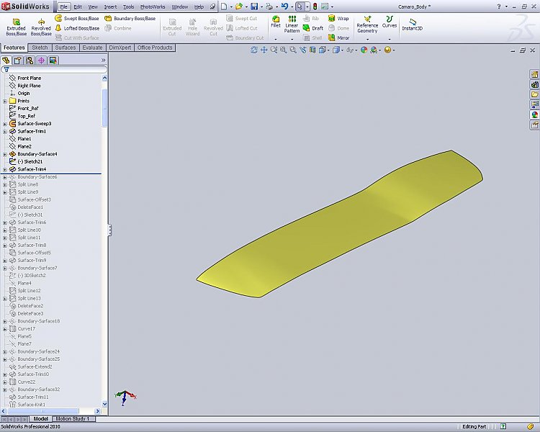The height and width of the screenshot is (432, 540).
Task: Click the New document icon
Action: point(224,6)
